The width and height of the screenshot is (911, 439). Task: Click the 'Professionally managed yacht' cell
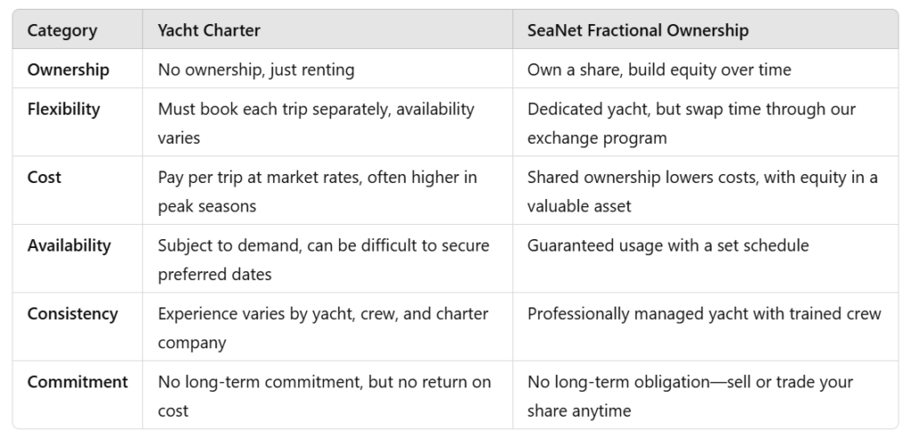pos(704,313)
